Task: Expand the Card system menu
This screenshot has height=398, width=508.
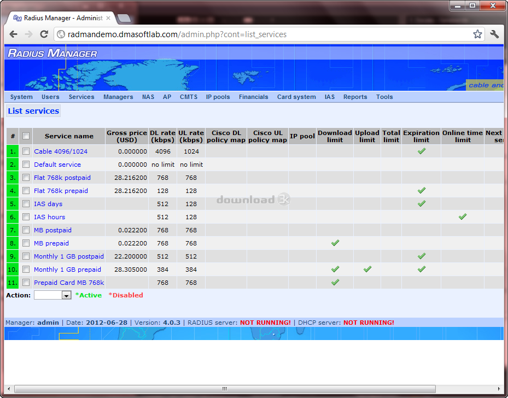Action: pos(296,97)
